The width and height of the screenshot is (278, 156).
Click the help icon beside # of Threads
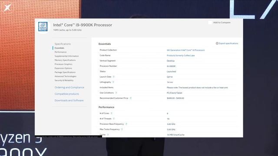pyautogui.click(x=114, y=119)
